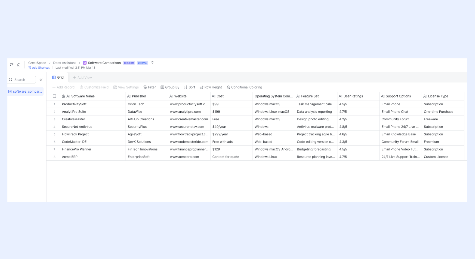Image resolution: width=475 pixels, height=259 pixels.
Task: Click the License Type column type icon
Action: pos(425,96)
